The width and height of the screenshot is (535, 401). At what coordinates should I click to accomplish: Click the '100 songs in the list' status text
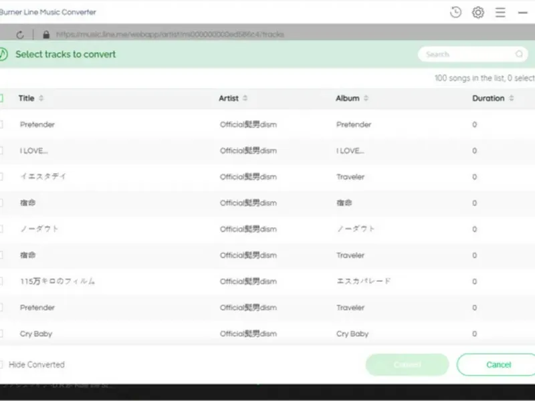point(485,78)
